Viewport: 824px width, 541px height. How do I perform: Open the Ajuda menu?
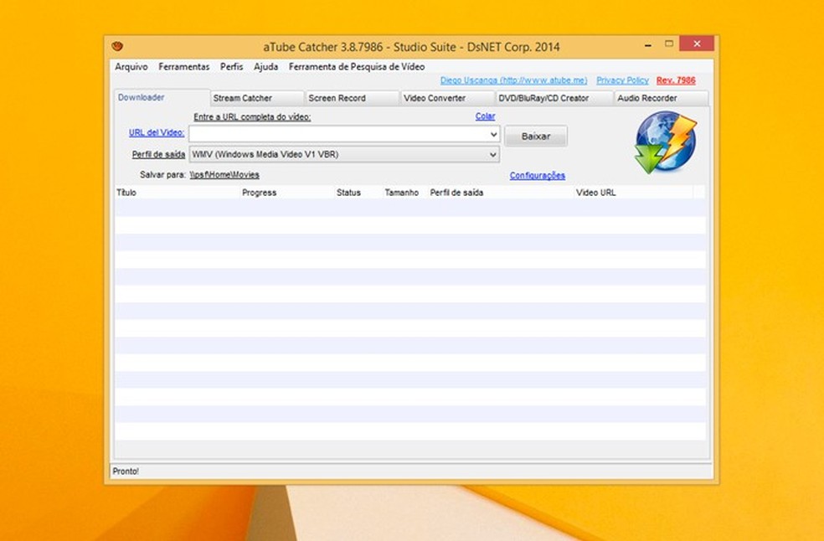point(266,67)
